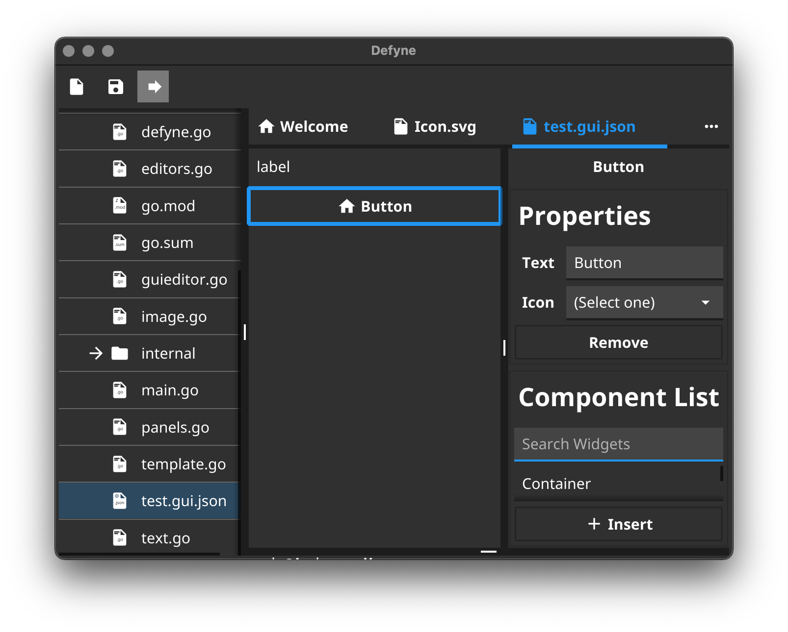Image resolution: width=788 pixels, height=632 pixels.
Task: Click the template.go file icon
Action: (120, 464)
